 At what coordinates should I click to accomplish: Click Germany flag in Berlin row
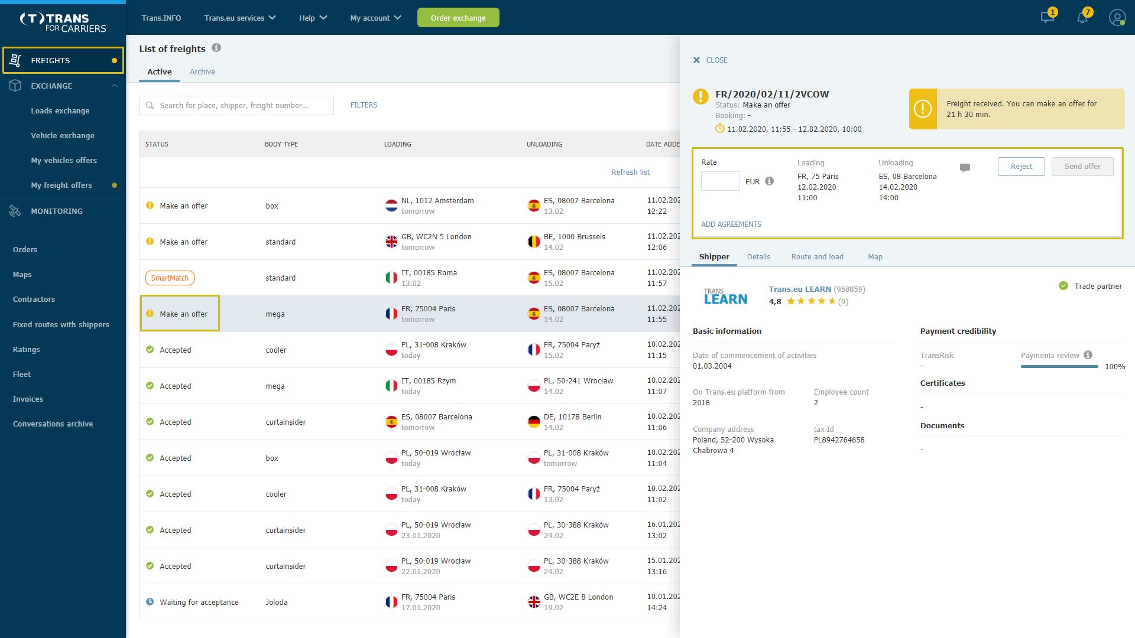click(534, 422)
